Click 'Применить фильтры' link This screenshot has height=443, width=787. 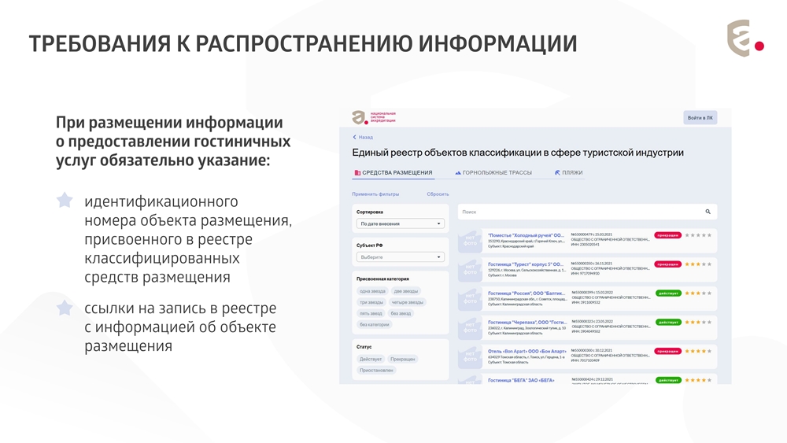(x=375, y=194)
